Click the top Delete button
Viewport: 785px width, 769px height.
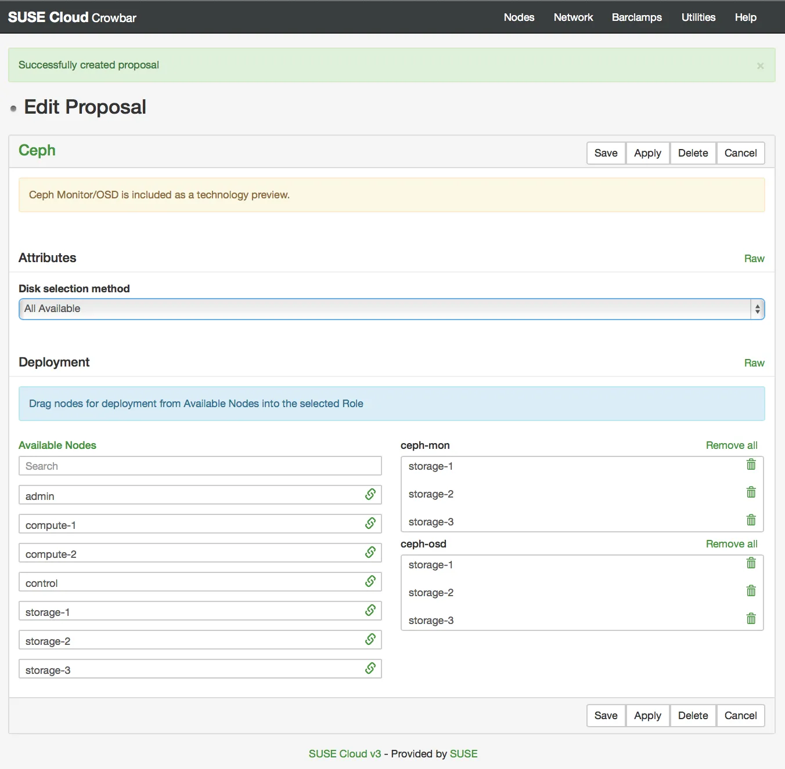click(693, 153)
